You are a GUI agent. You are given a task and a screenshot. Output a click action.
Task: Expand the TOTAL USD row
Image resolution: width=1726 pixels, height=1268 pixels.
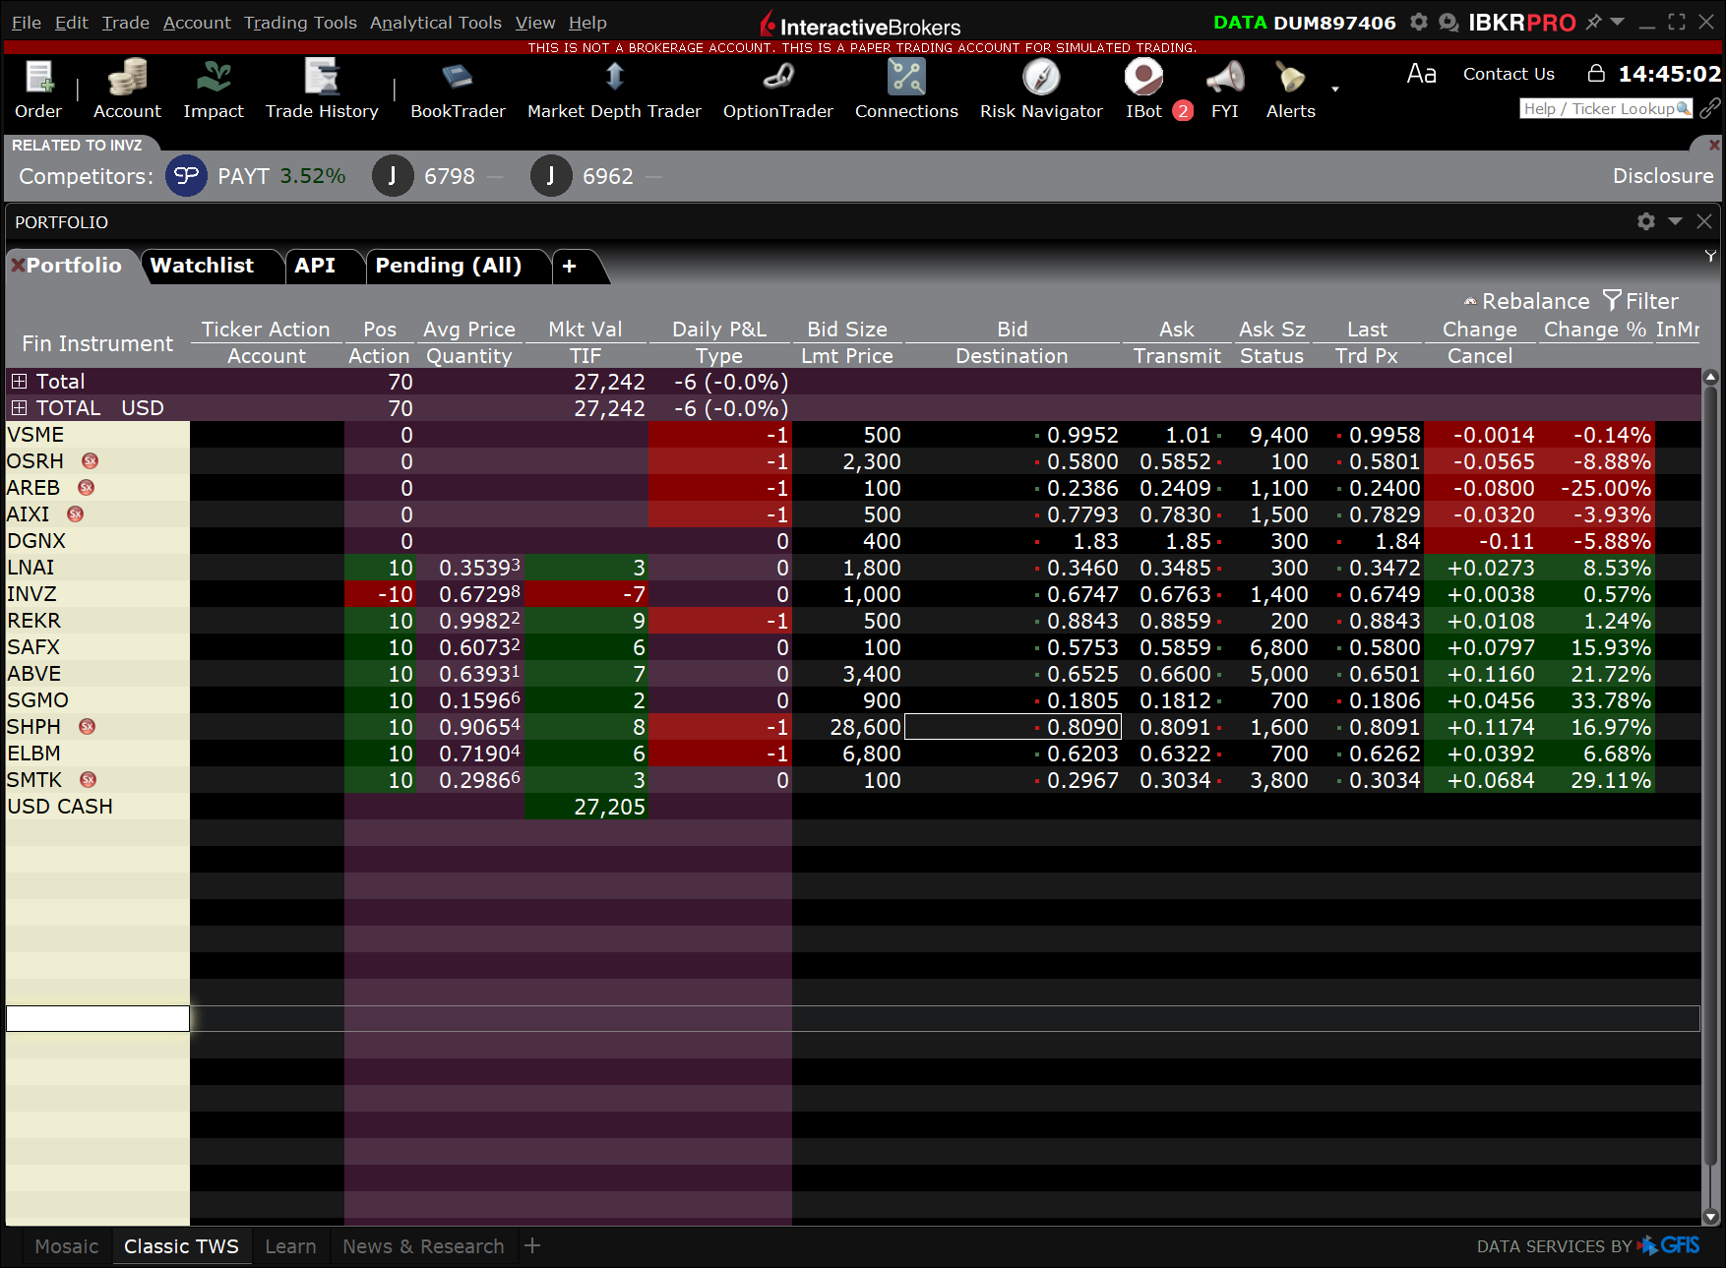[x=19, y=407]
